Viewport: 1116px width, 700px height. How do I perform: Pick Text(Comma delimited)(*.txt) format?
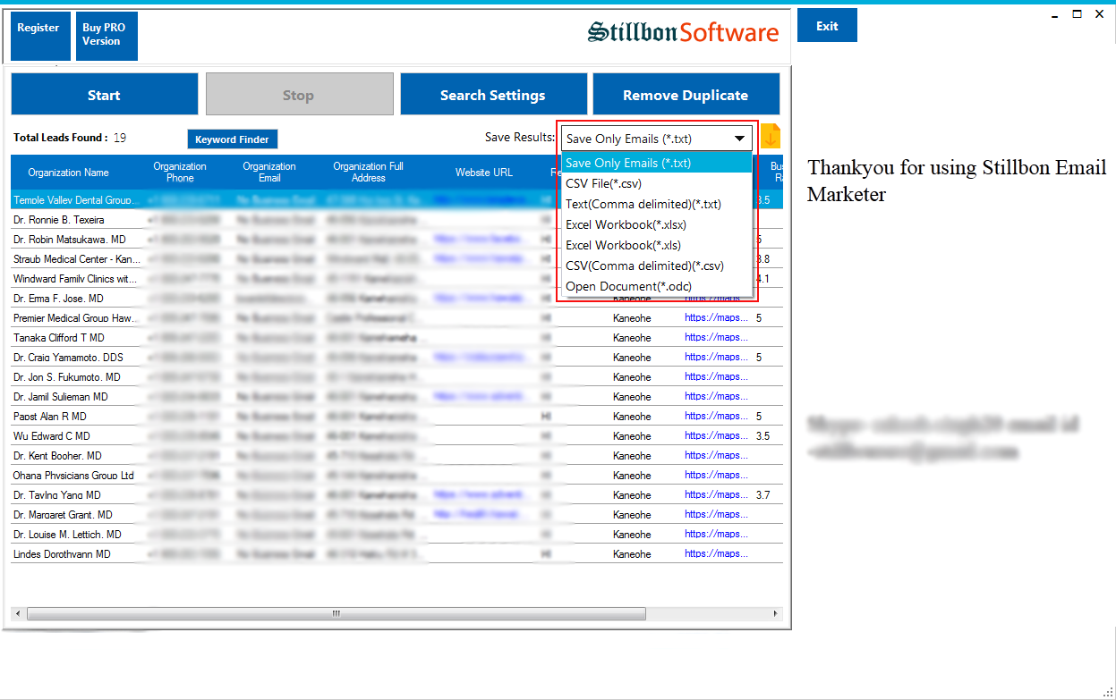click(x=657, y=204)
